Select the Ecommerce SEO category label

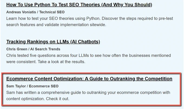44,86
